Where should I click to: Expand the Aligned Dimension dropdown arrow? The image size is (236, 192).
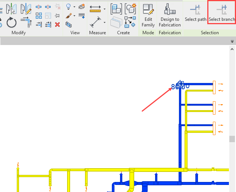coord(104,23)
